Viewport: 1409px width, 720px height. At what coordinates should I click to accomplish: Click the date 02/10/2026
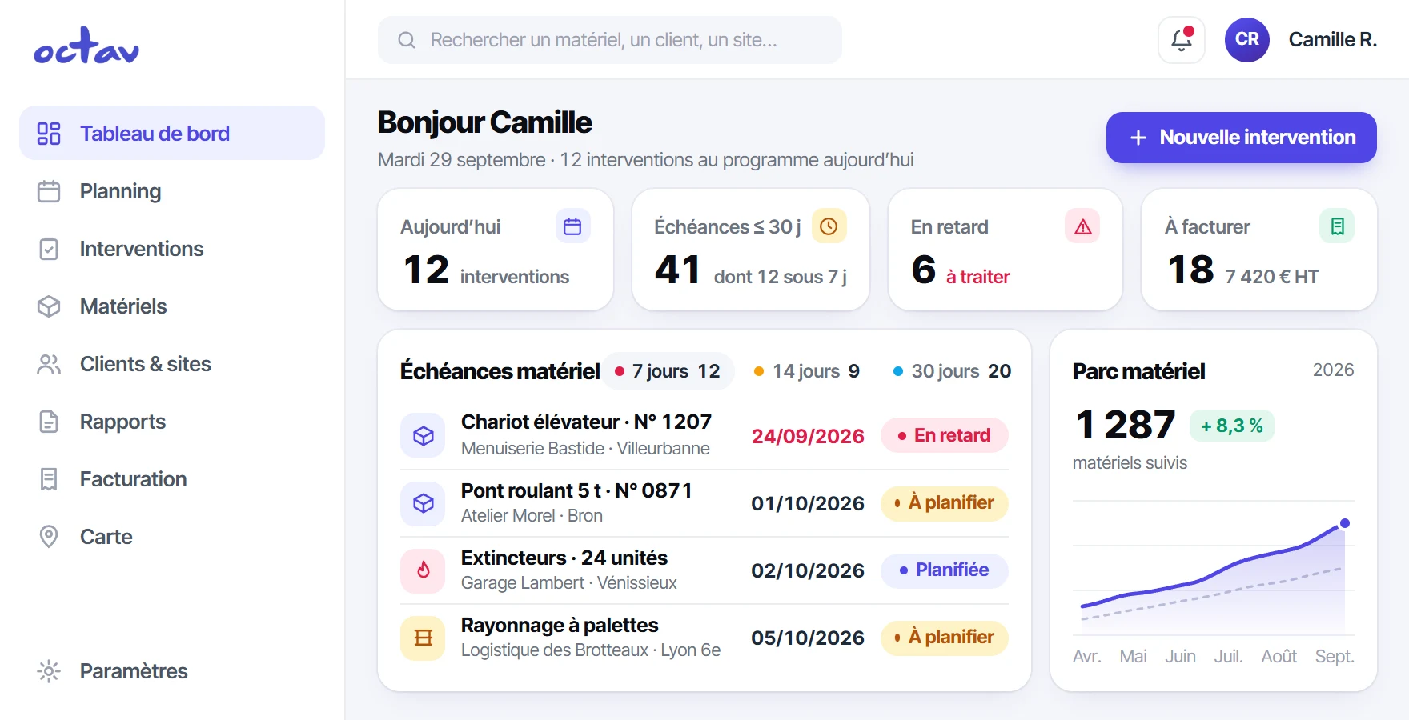tap(808, 570)
